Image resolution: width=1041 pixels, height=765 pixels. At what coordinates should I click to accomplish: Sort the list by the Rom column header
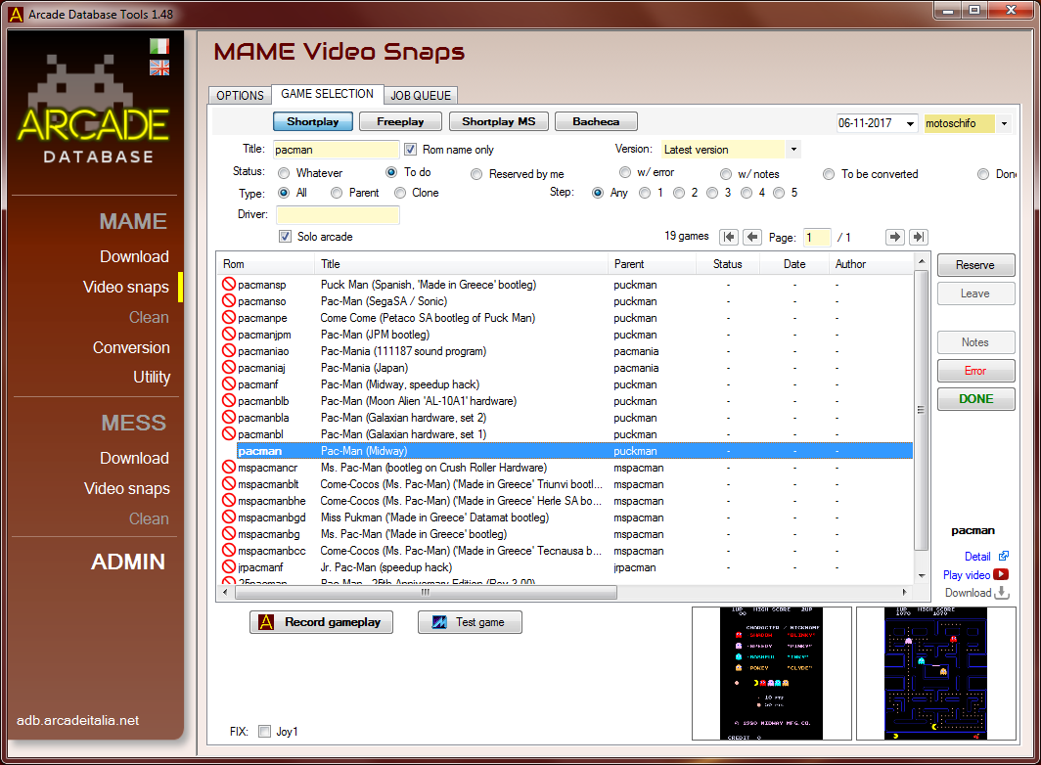265,263
